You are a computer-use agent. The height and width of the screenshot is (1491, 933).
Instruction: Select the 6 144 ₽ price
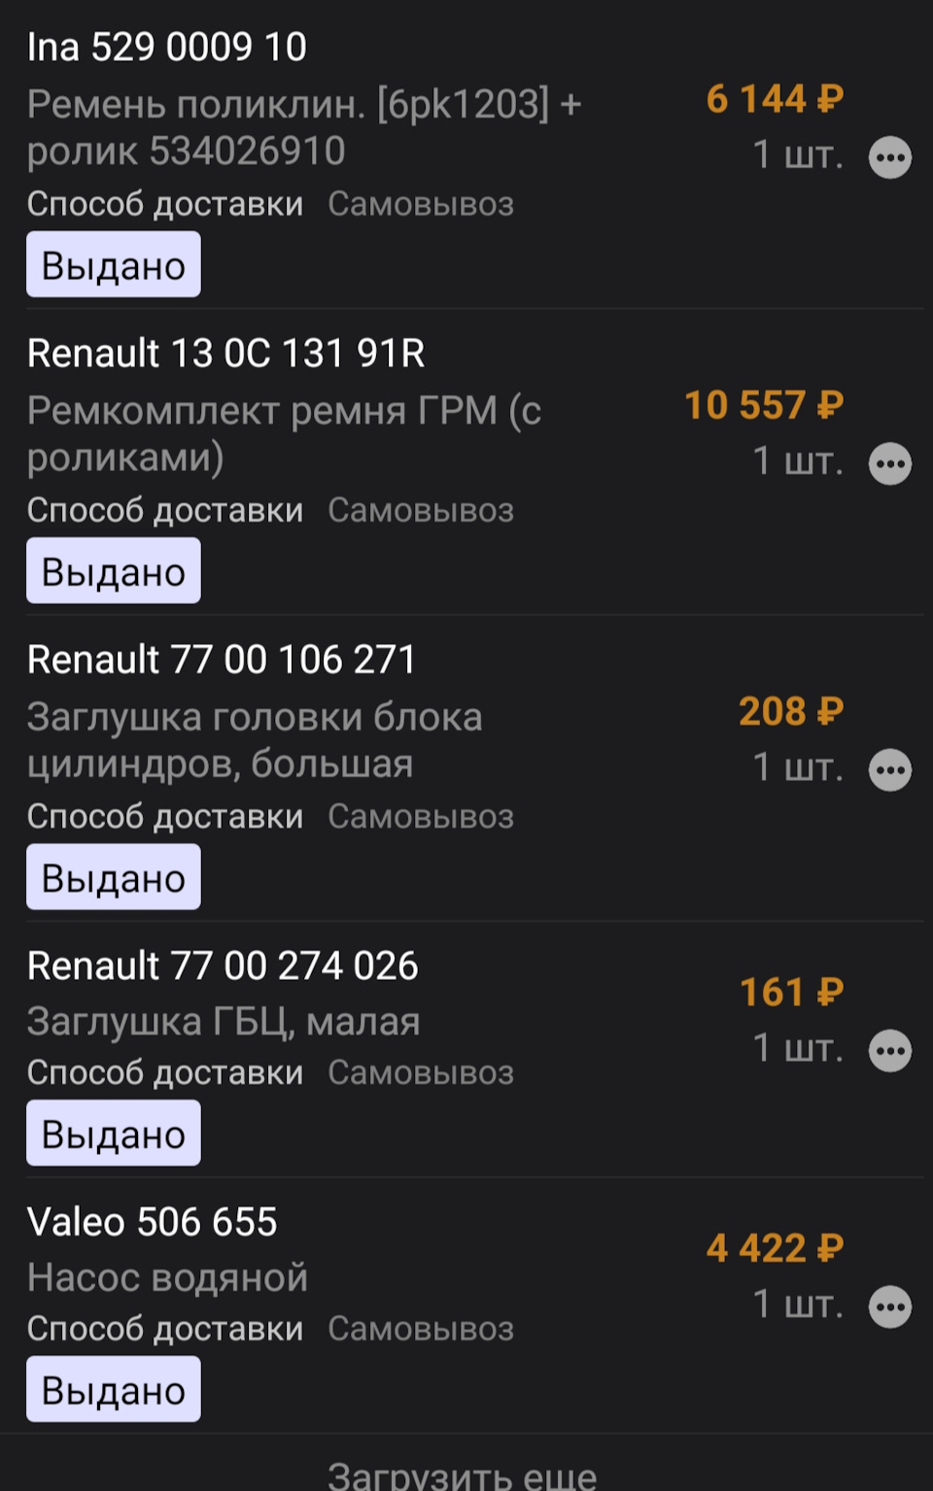pos(776,98)
